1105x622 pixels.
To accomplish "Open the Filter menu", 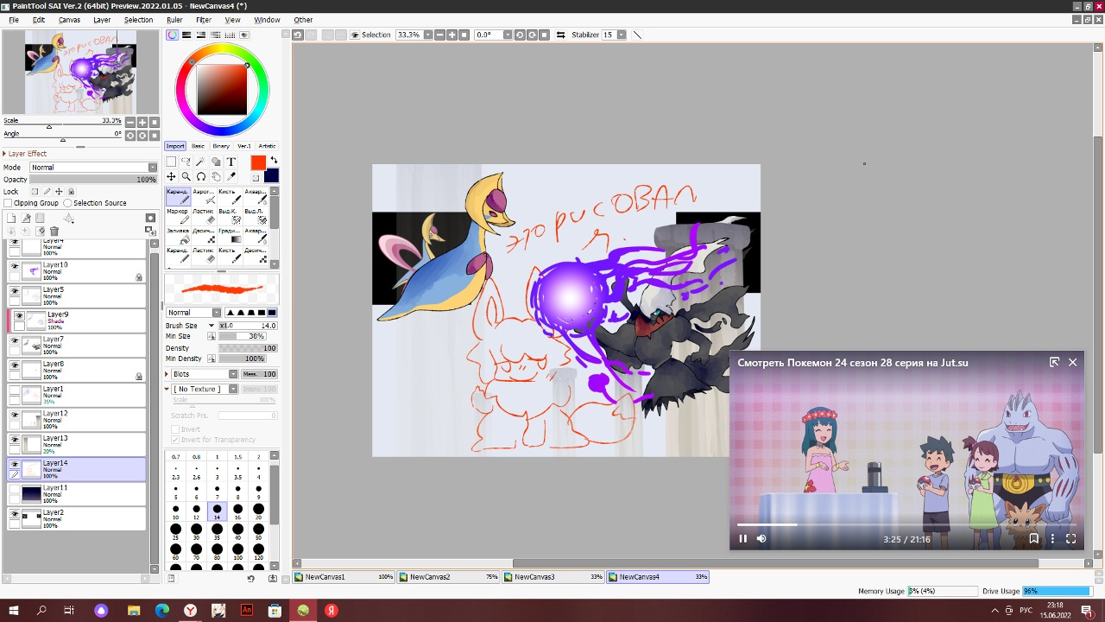I will (204, 20).
